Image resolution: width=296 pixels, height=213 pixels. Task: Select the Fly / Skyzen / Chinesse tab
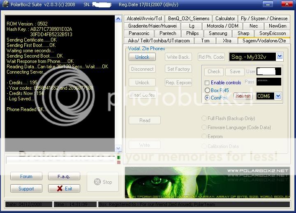pyautogui.click(x=264, y=19)
